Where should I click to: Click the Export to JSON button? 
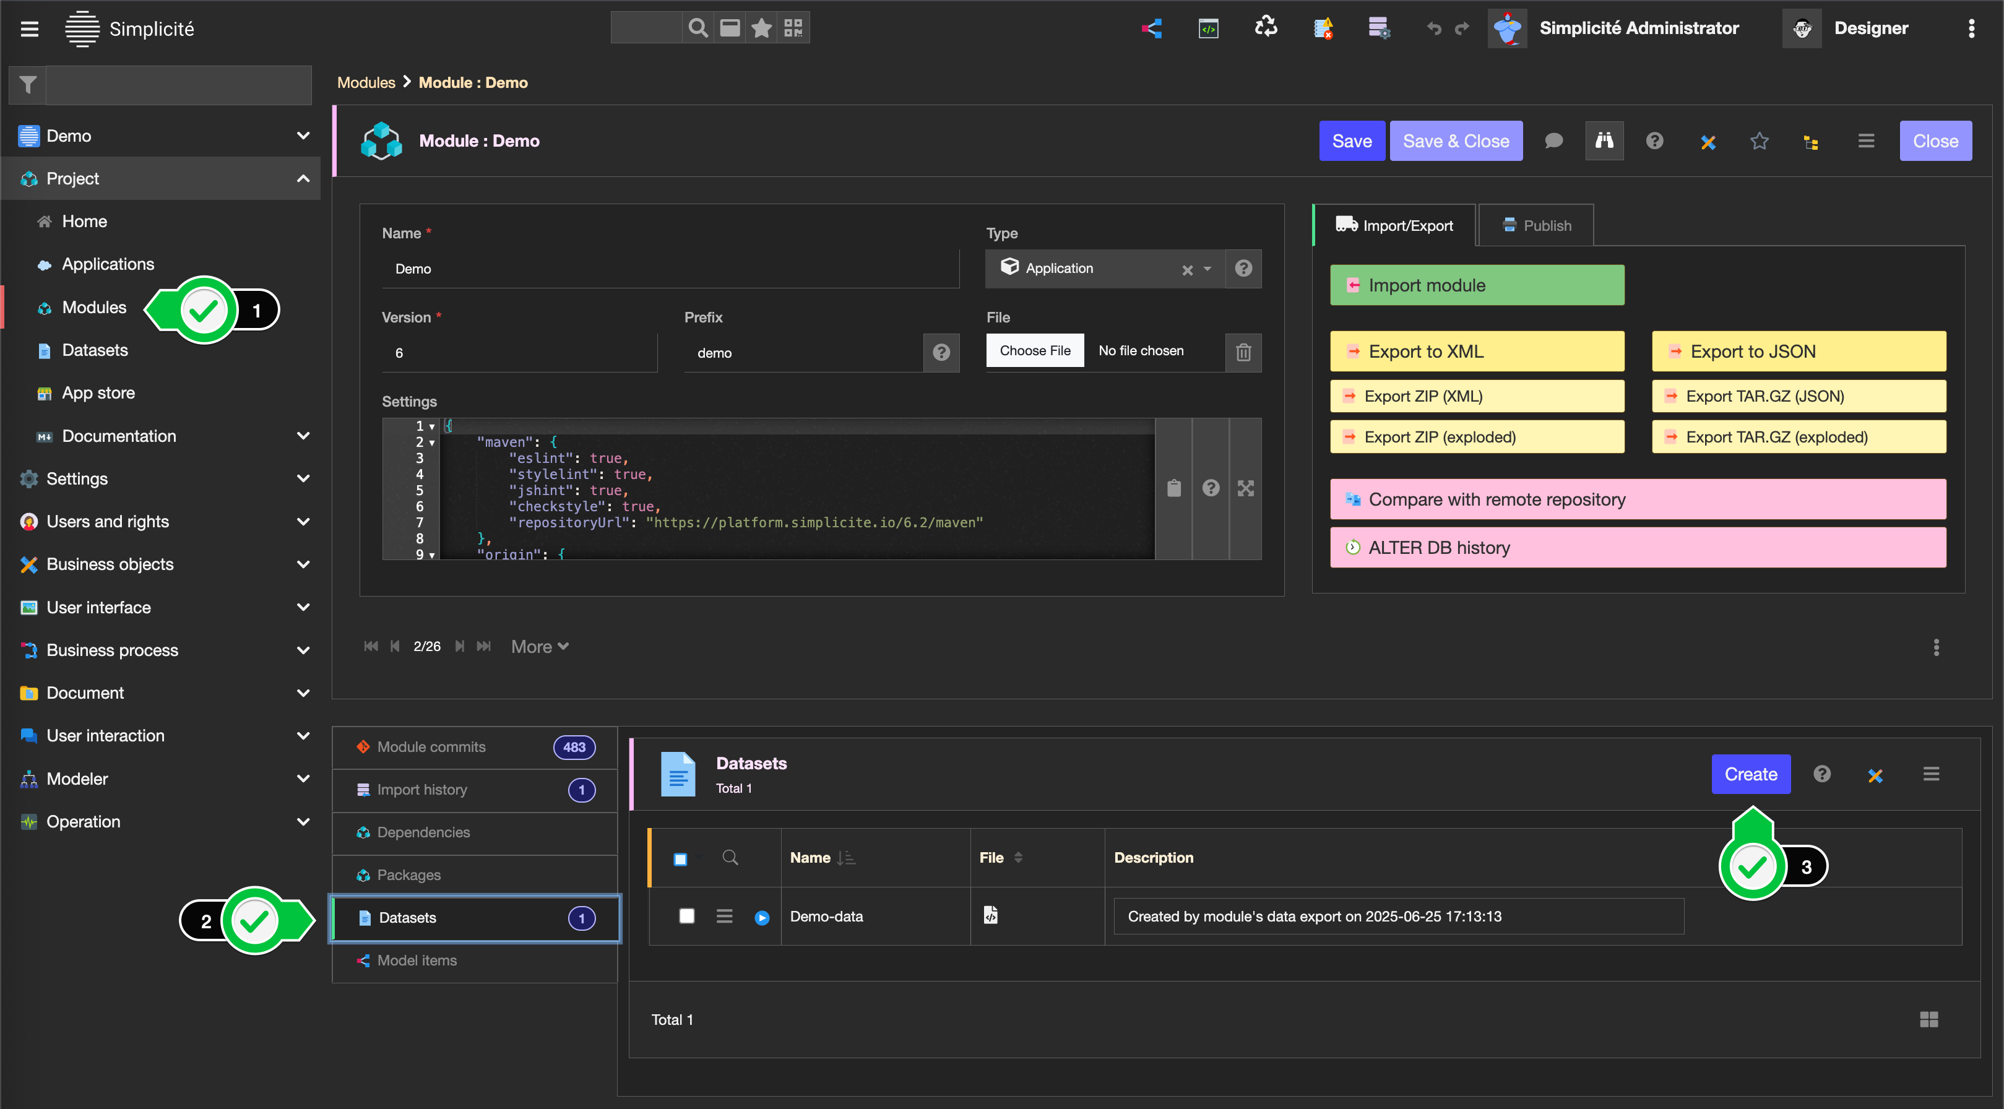[x=1798, y=352]
